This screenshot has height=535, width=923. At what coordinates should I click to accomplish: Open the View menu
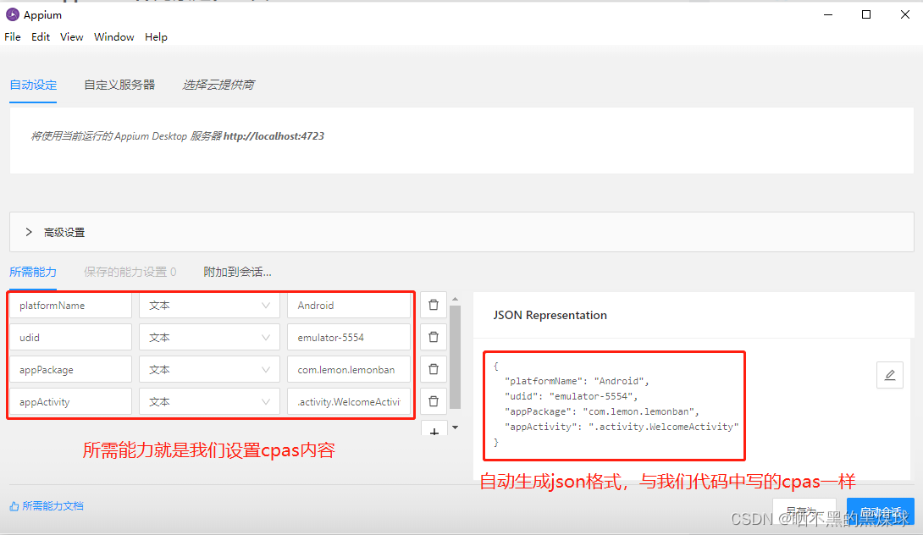pyautogui.click(x=72, y=37)
